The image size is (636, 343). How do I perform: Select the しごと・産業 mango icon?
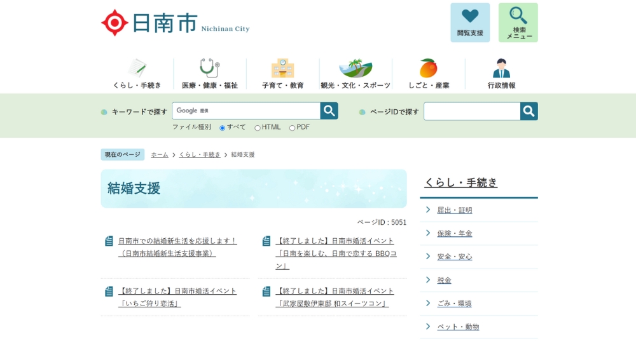tap(428, 69)
